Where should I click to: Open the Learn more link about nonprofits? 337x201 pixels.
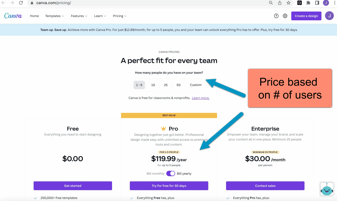coord(200,98)
